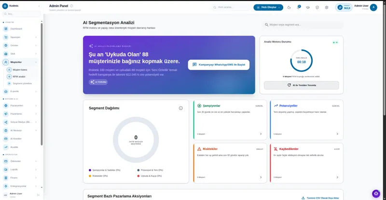The image size is (386, 200).
Task: Open notifications bell icon
Action: click(298, 7)
